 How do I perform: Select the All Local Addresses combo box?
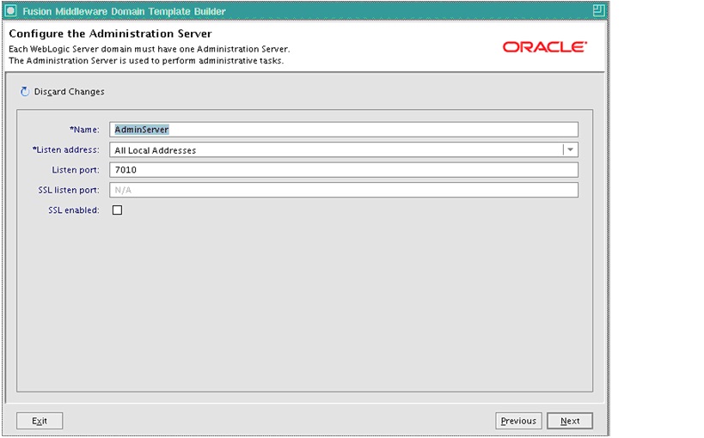[x=344, y=150]
